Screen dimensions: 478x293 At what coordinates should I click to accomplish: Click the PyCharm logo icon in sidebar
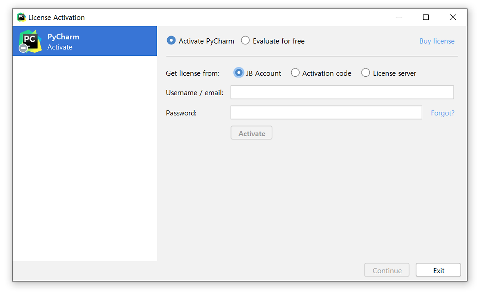(x=30, y=41)
